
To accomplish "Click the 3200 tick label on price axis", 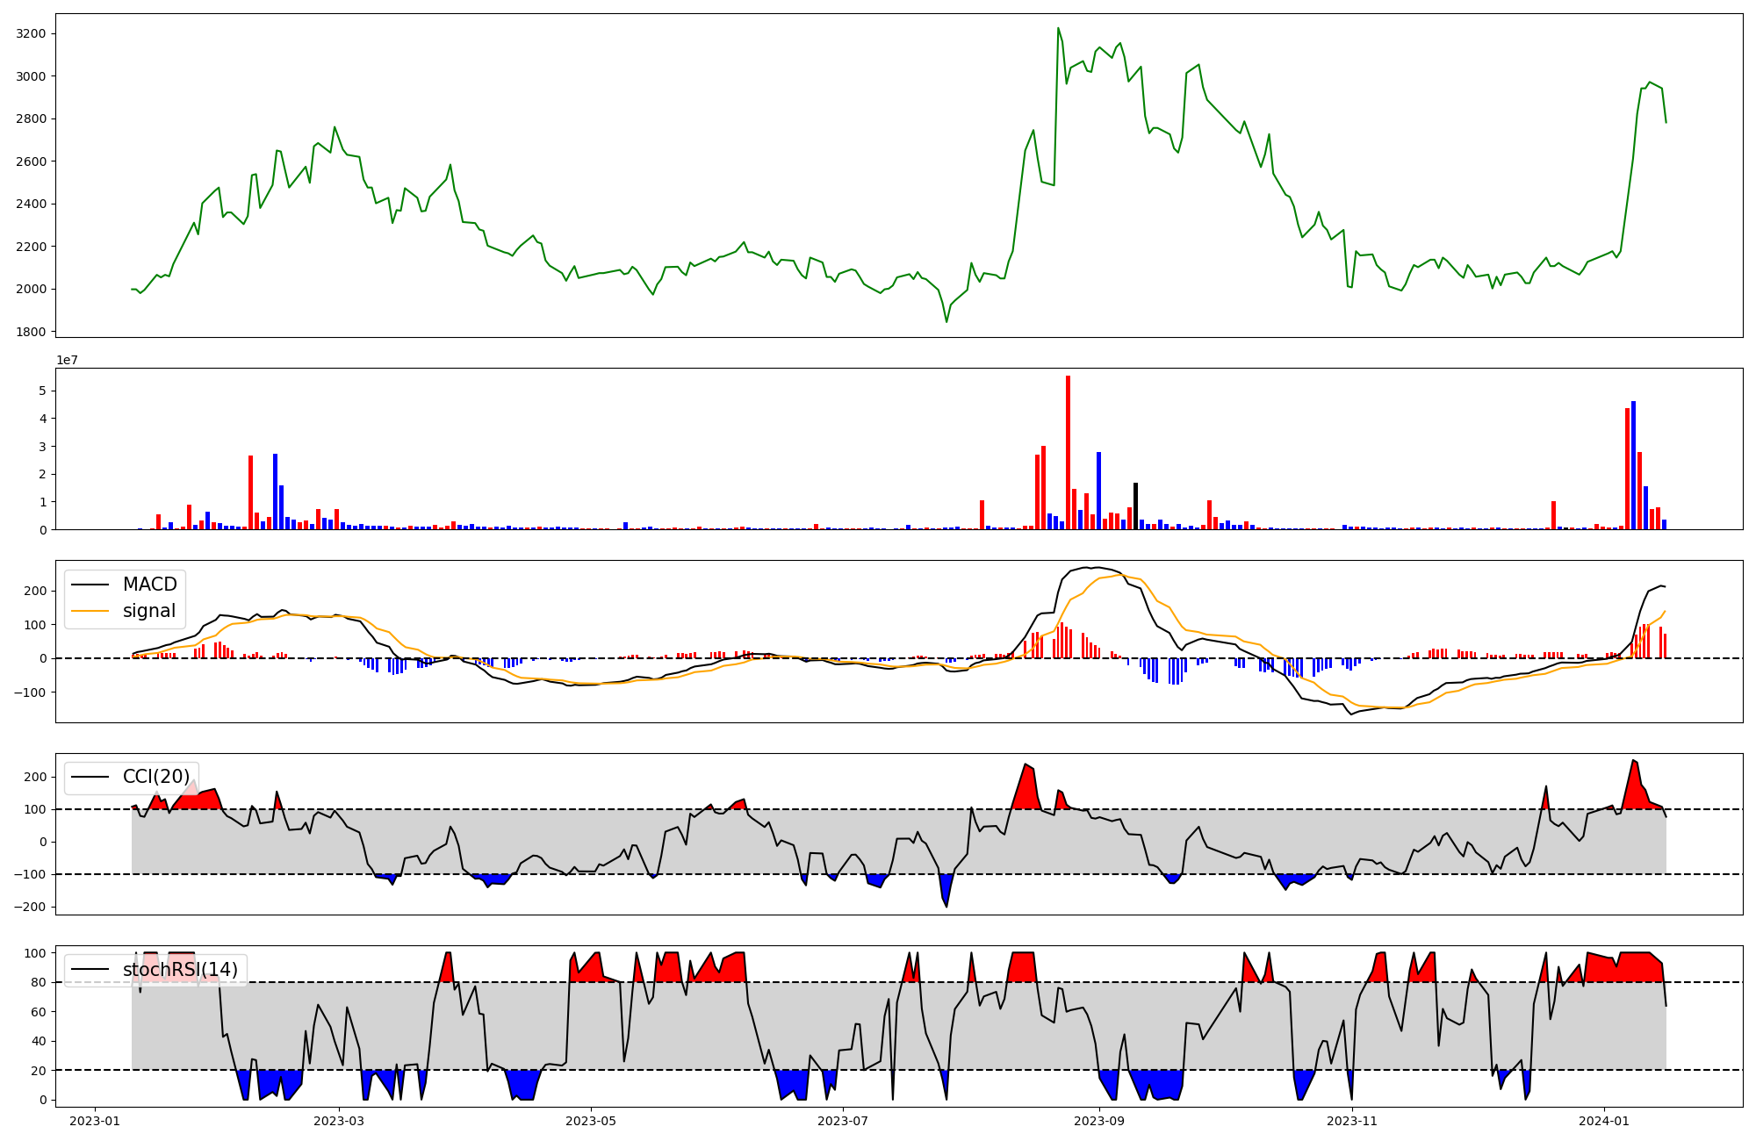I will pos(32,33).
